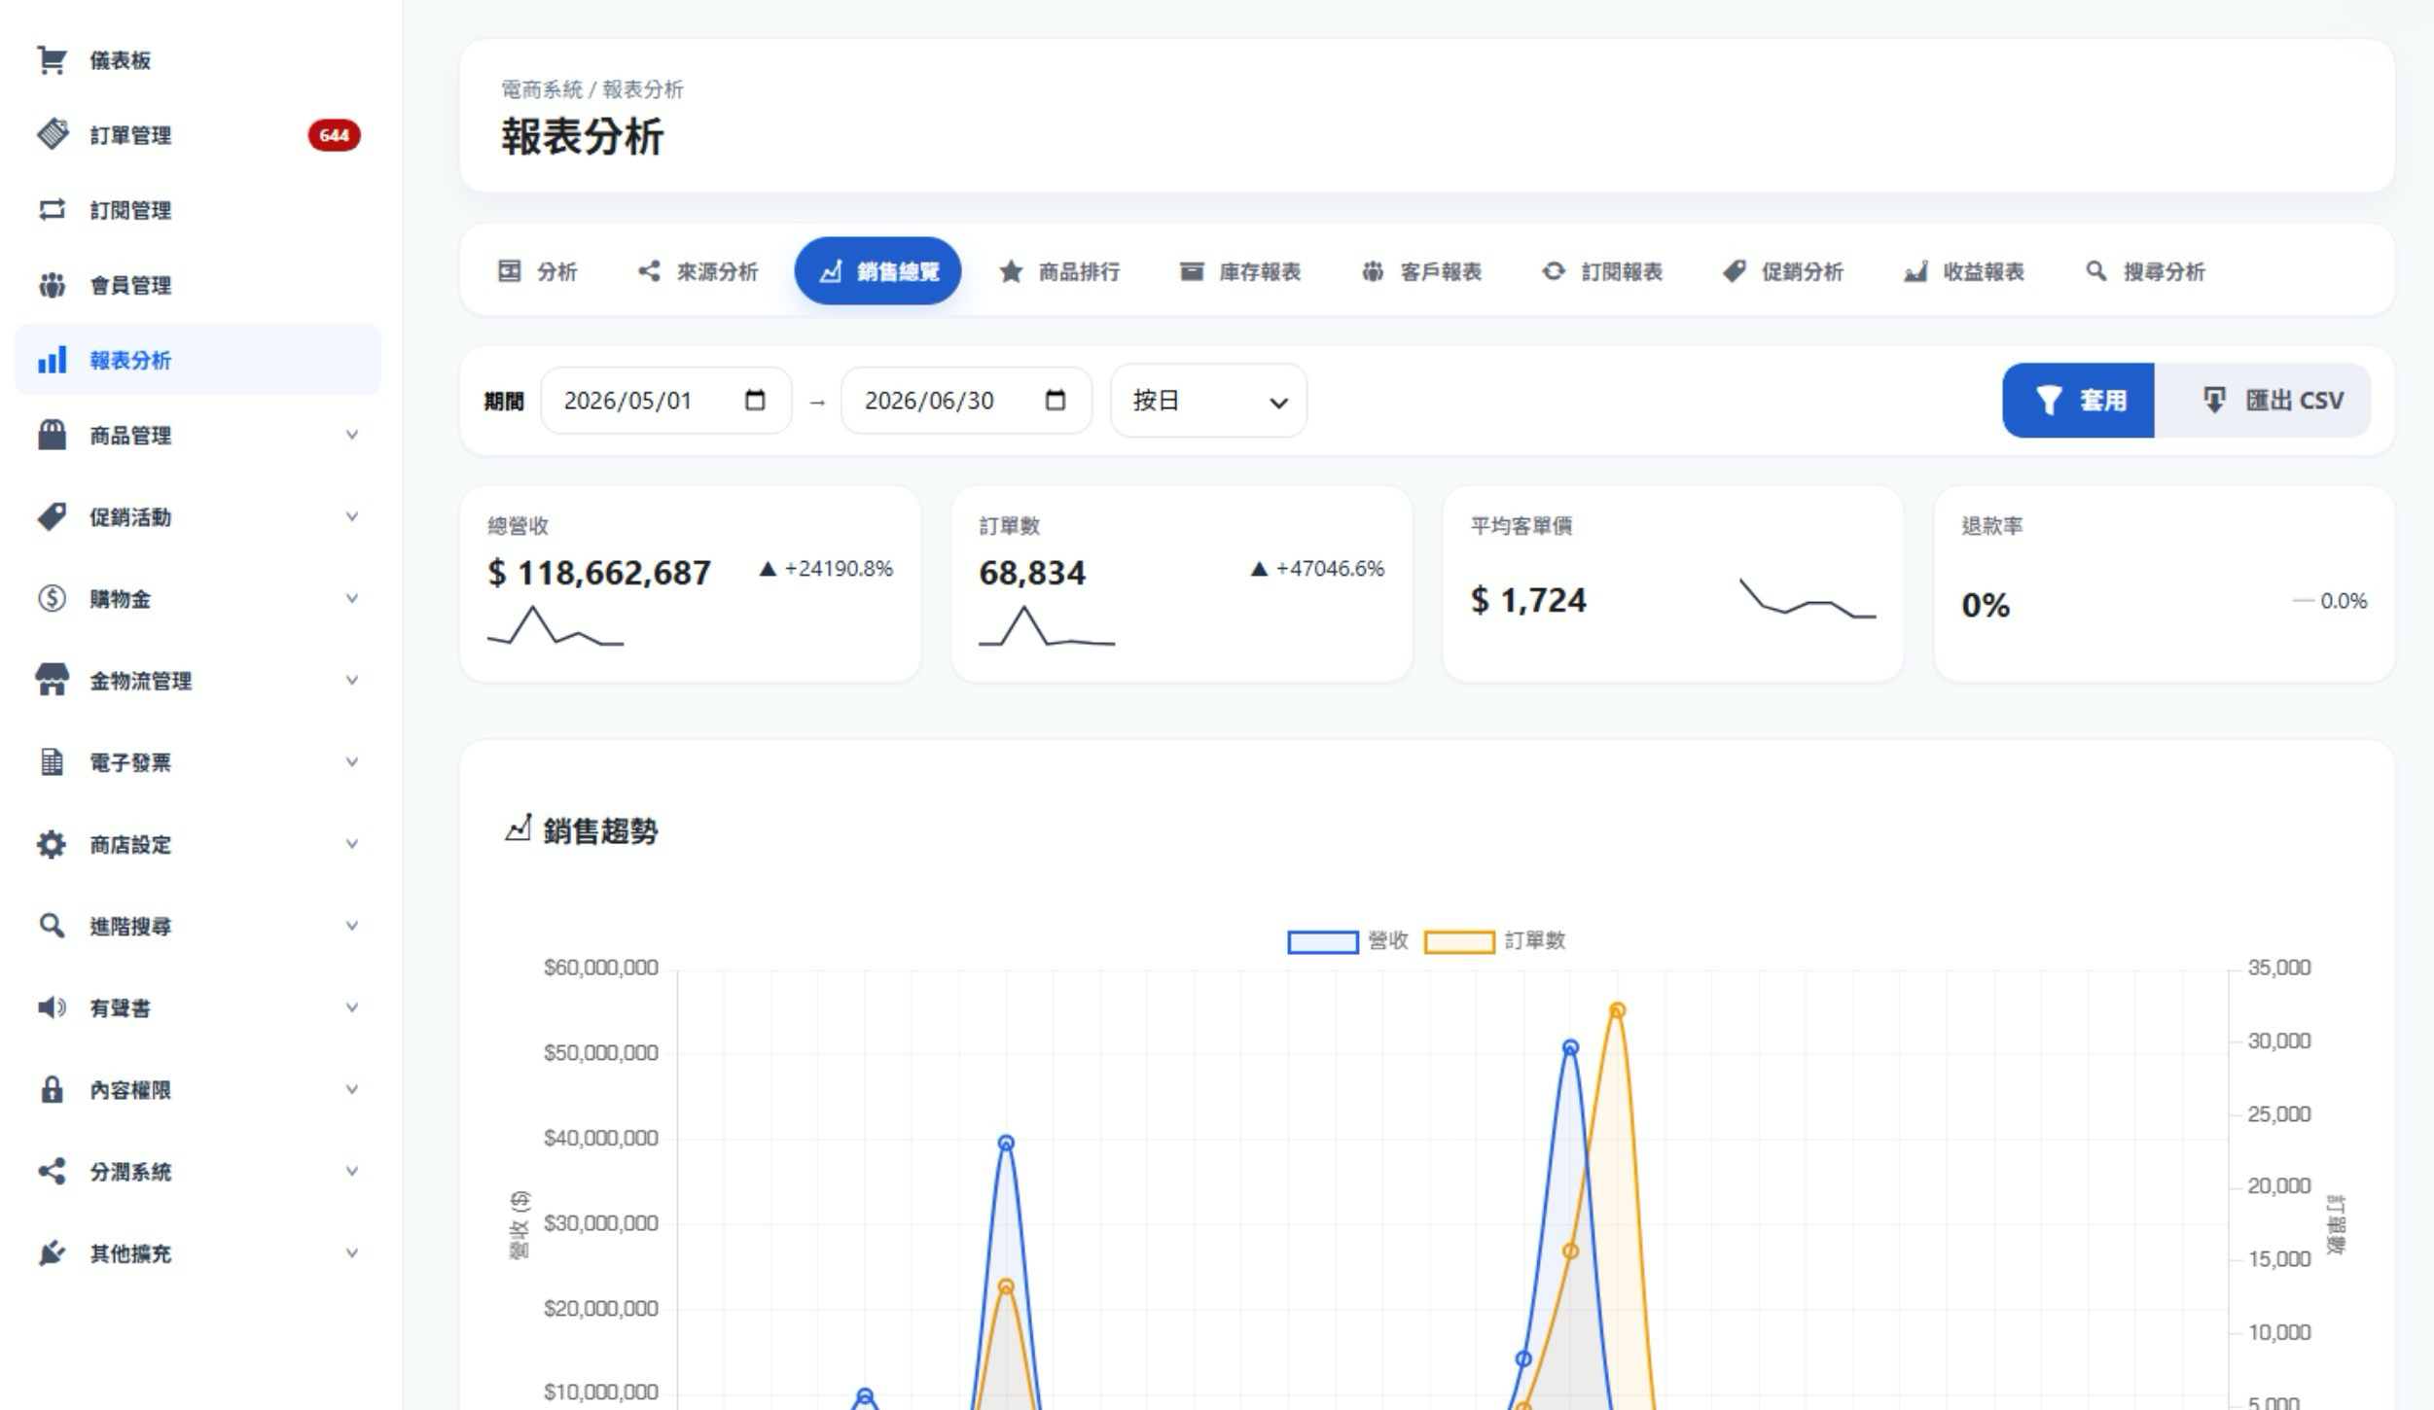Click the 其他擴充 plug icon

[x=52, y=1252]
